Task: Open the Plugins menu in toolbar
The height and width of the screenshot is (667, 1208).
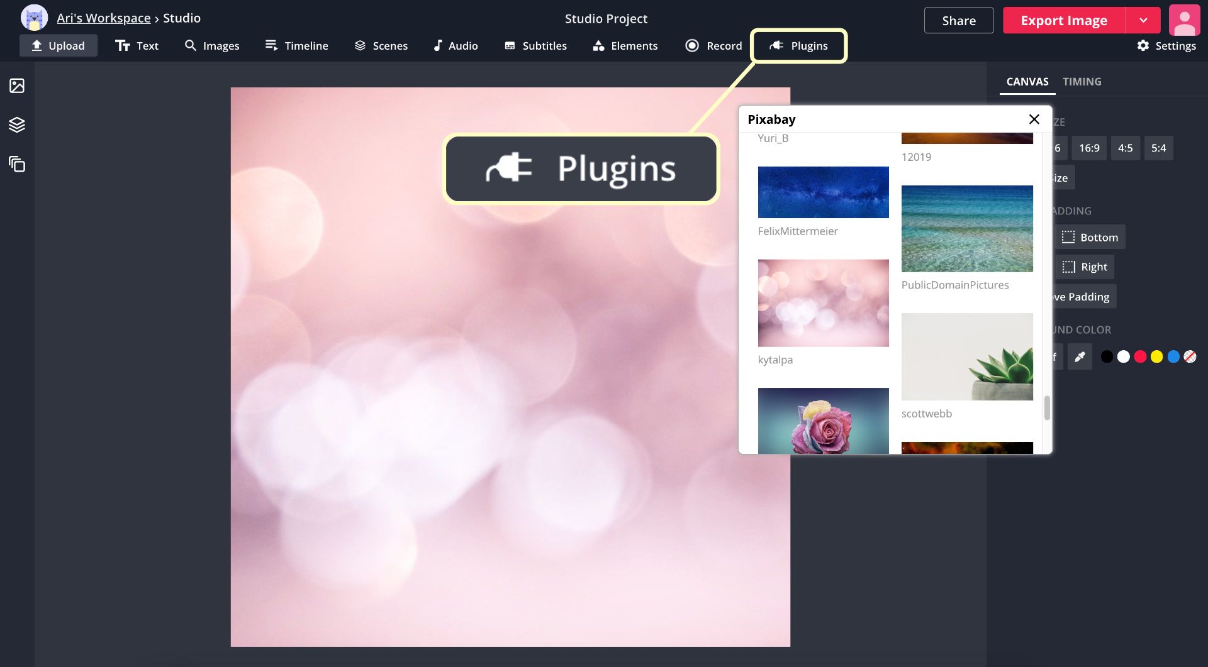Action: [x=799, y=46]
